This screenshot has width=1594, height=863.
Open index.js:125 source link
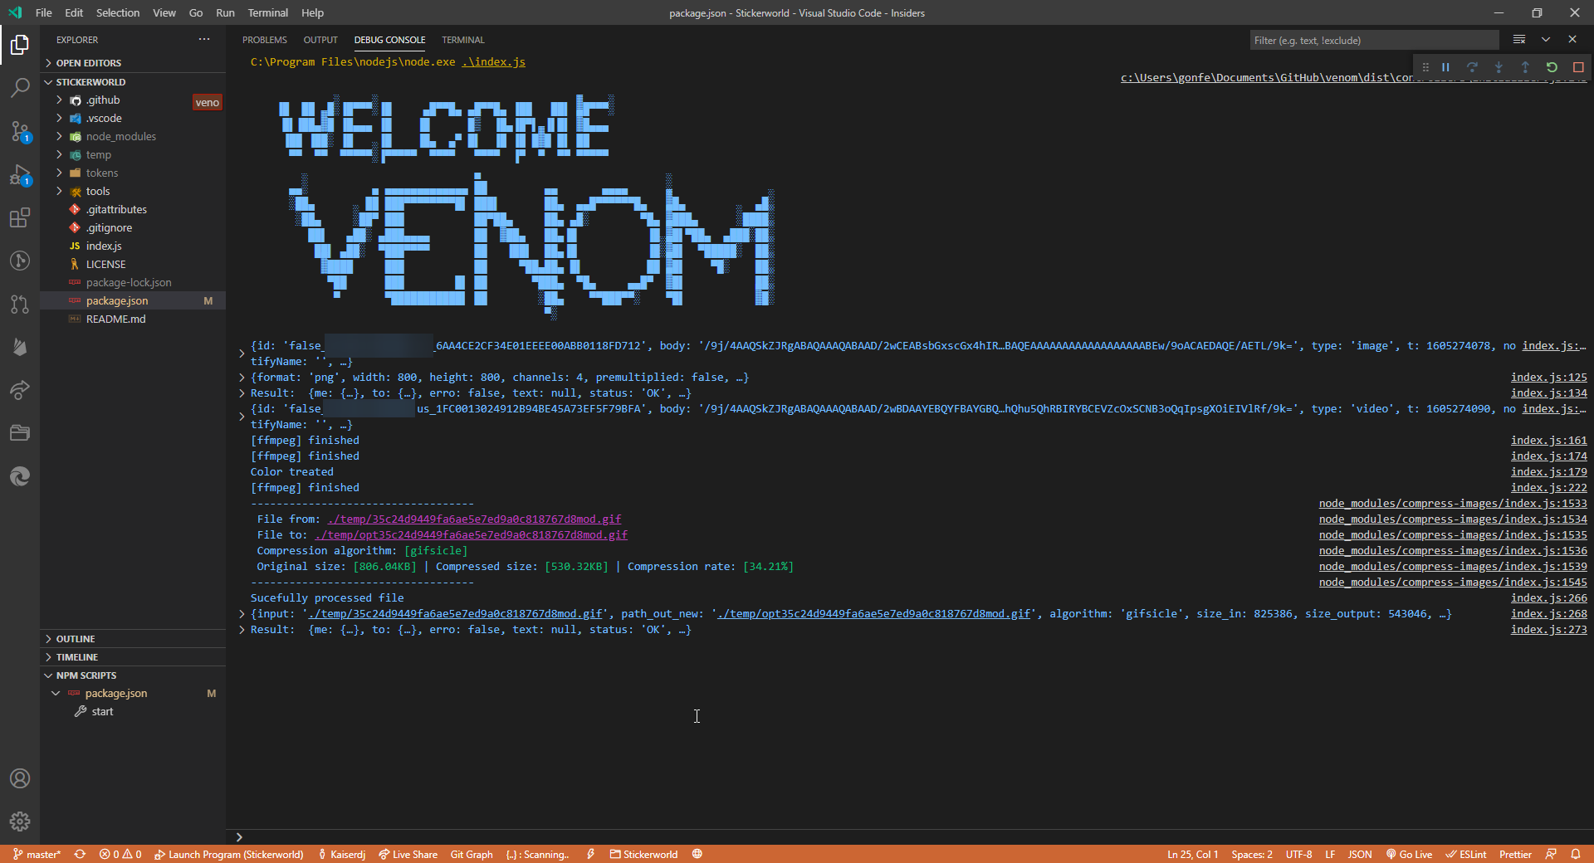pos(1548,378)
